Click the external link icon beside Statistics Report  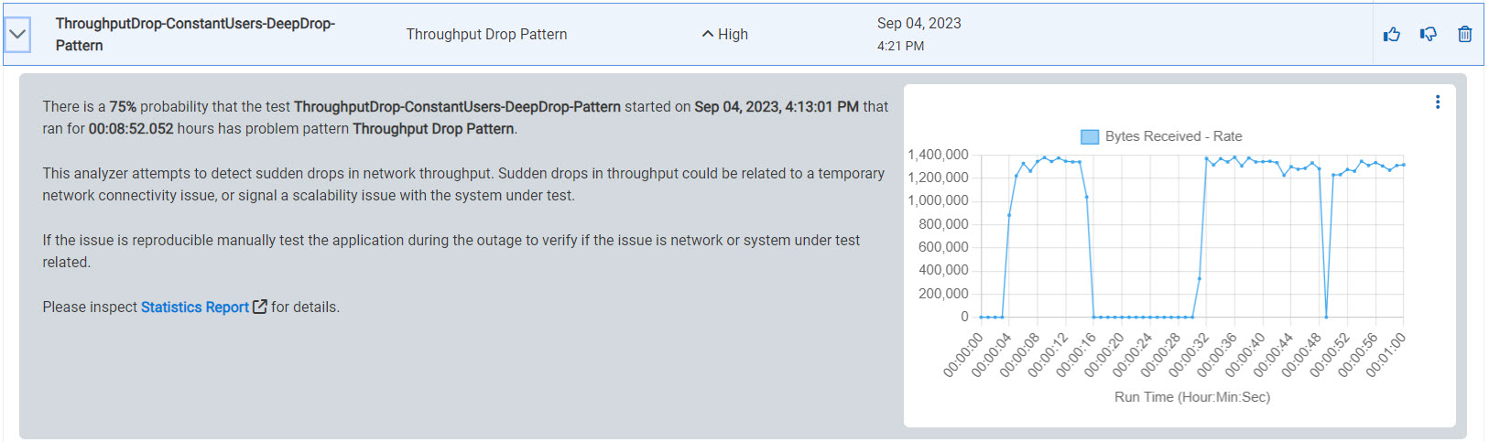[x=260, y=307]
